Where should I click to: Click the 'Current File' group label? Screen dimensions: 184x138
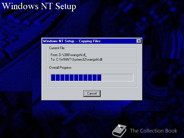pos(57,48)
